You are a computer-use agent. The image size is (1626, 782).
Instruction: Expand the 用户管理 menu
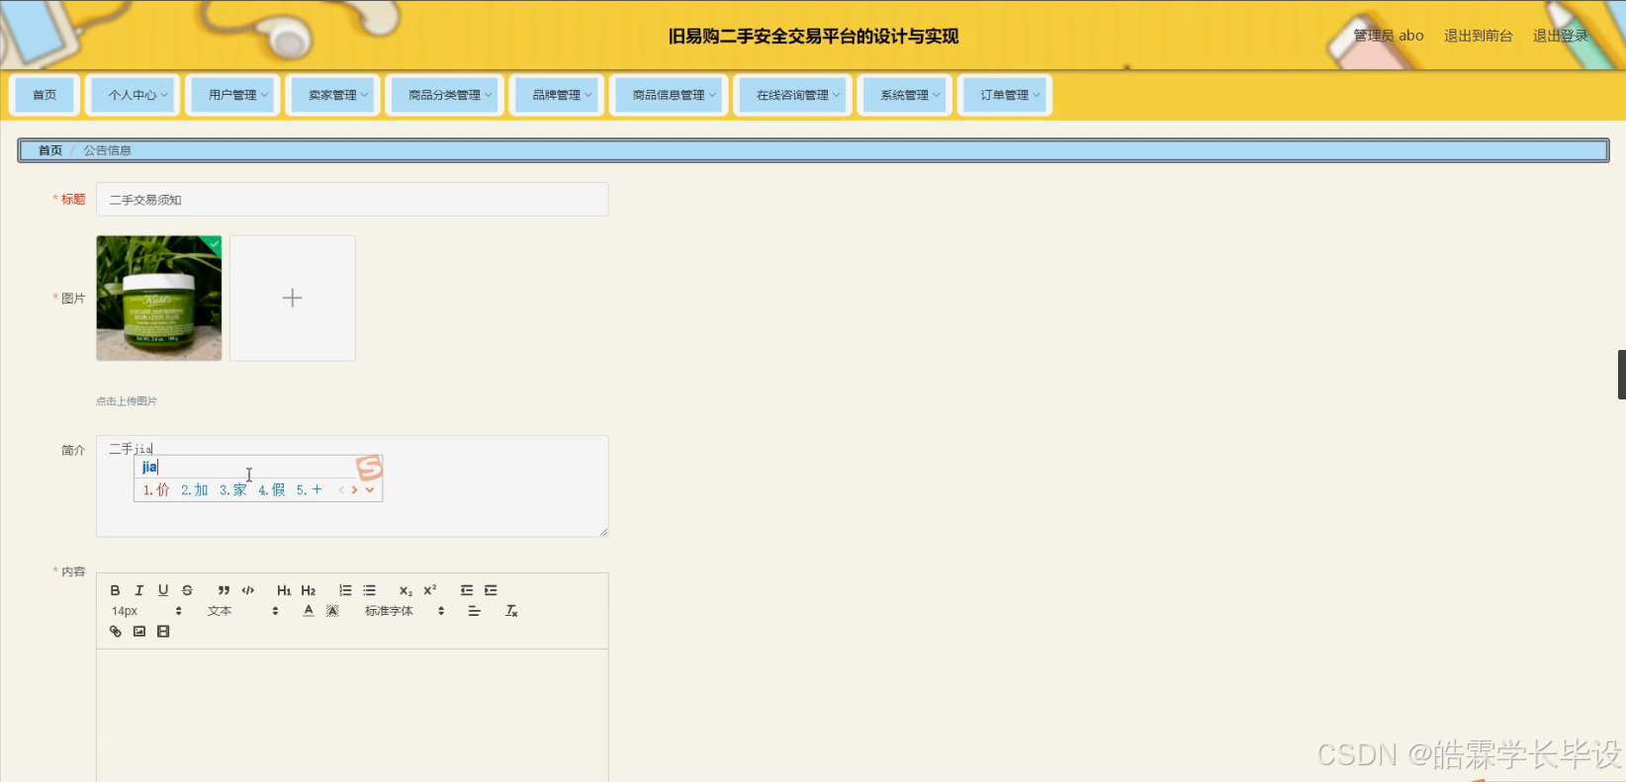232,95
